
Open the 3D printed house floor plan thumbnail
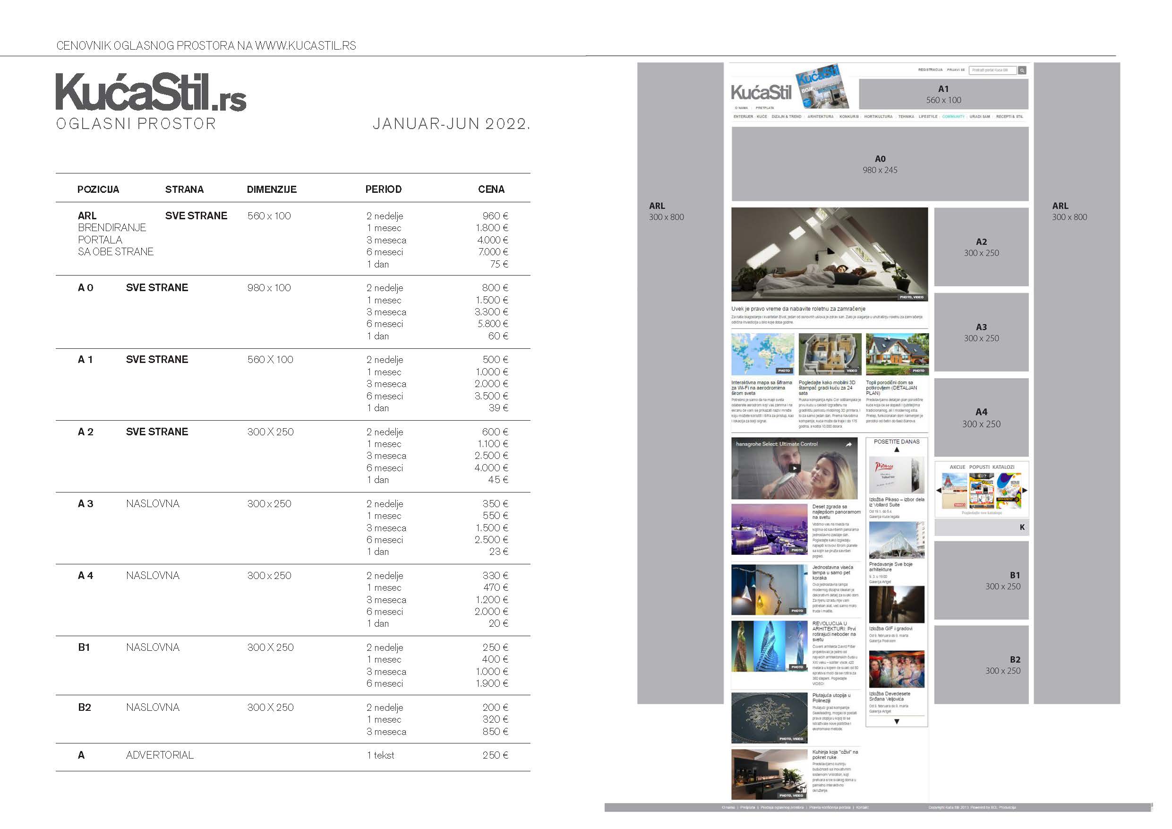tap(830, 354)
